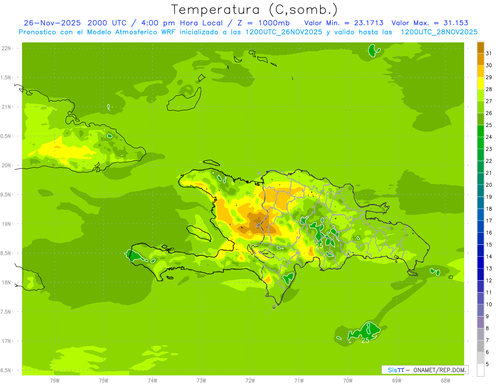Click the '75W' longitude axis label
Screen dimensions: 500x386
click(x=104, y=380)
